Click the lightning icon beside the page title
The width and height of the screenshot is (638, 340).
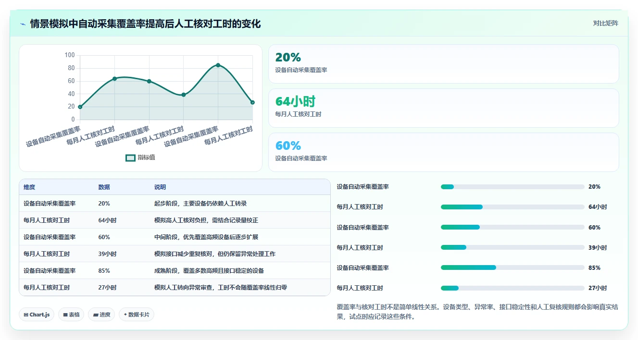point(23,24)
